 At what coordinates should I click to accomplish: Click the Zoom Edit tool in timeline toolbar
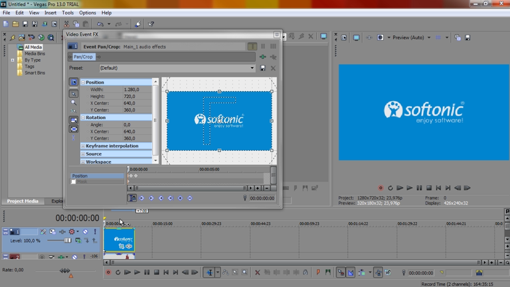244,272
